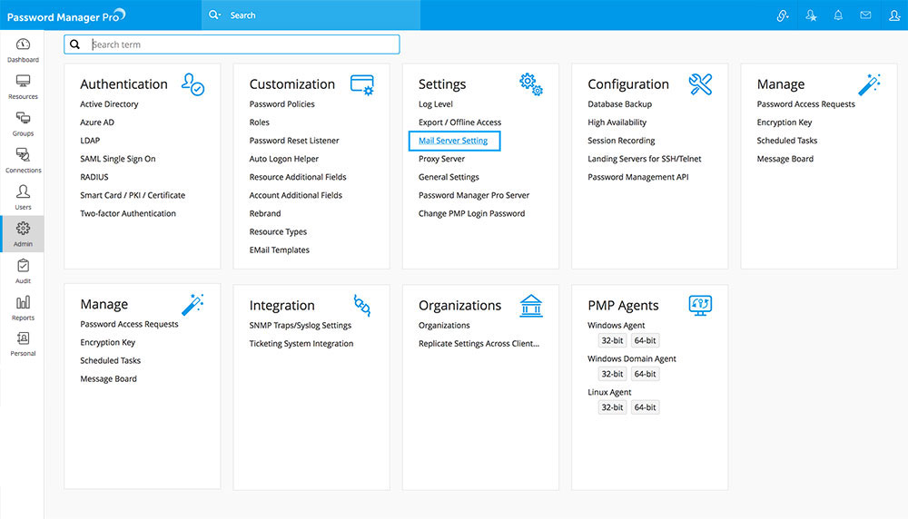Open Database Backup configuration
This screenshot has height=519, width=908.
[x=619, y=104]
